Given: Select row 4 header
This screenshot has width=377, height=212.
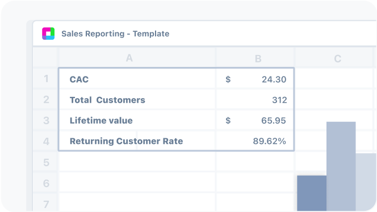Looking at the screenshot, I should pyautogui.click(x=45, y=141).
